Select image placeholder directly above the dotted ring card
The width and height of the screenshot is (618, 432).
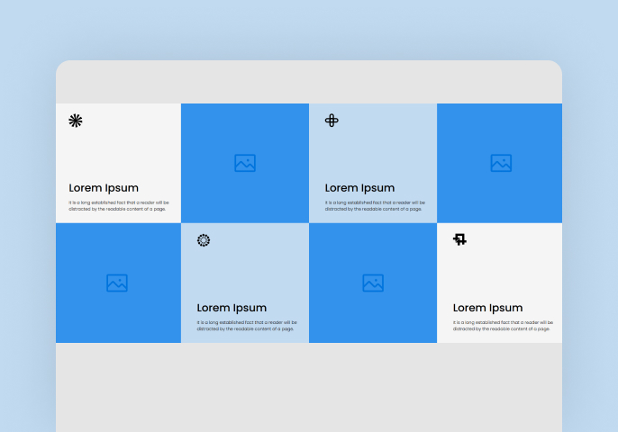[x=245, y=163]
